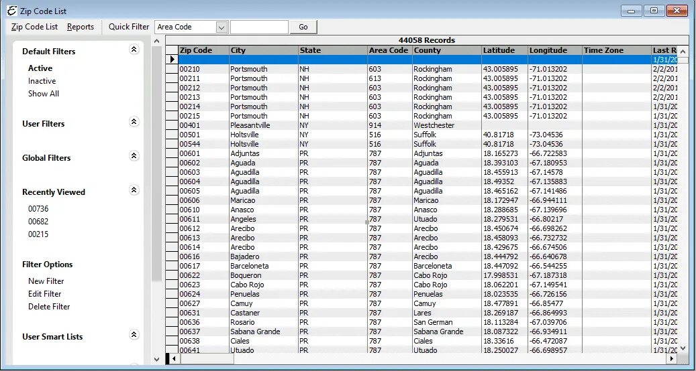Click latitude cell 18.165273

click(x=504, y=153)
